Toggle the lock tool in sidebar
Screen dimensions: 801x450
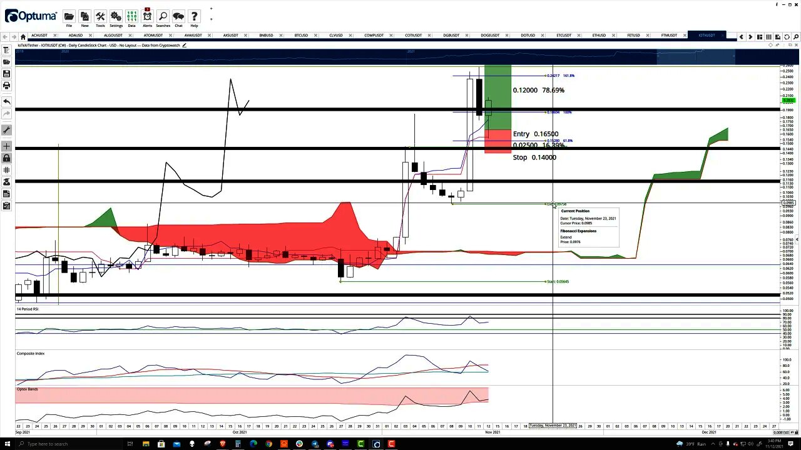6,158
